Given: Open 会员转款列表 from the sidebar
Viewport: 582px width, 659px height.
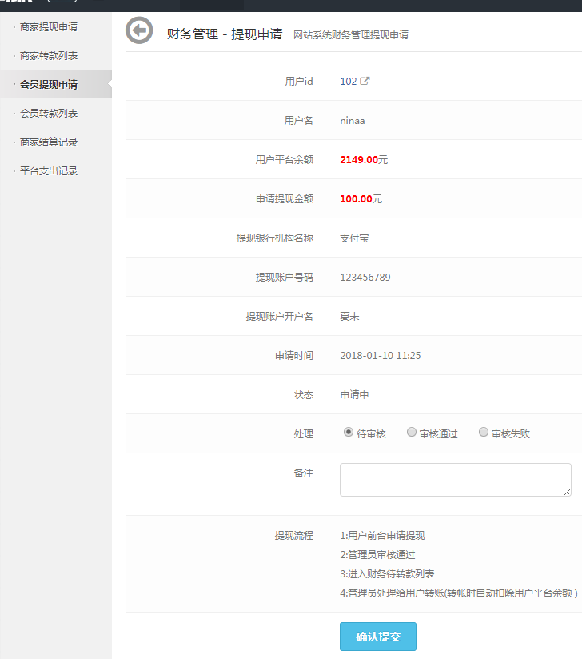Looking at the screenshot, I should (x=49, y=114).
